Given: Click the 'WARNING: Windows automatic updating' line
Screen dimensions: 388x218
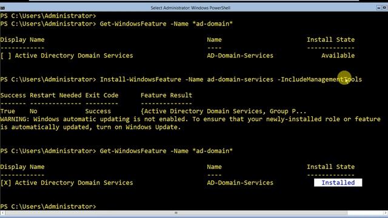Looking at the screenshot, I should pyautogui.click(x=190, y=119).
